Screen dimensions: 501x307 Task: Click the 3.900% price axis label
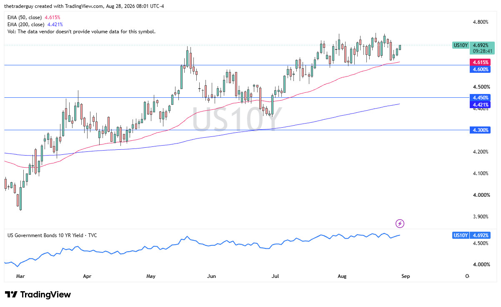click(x=480, y=217)
